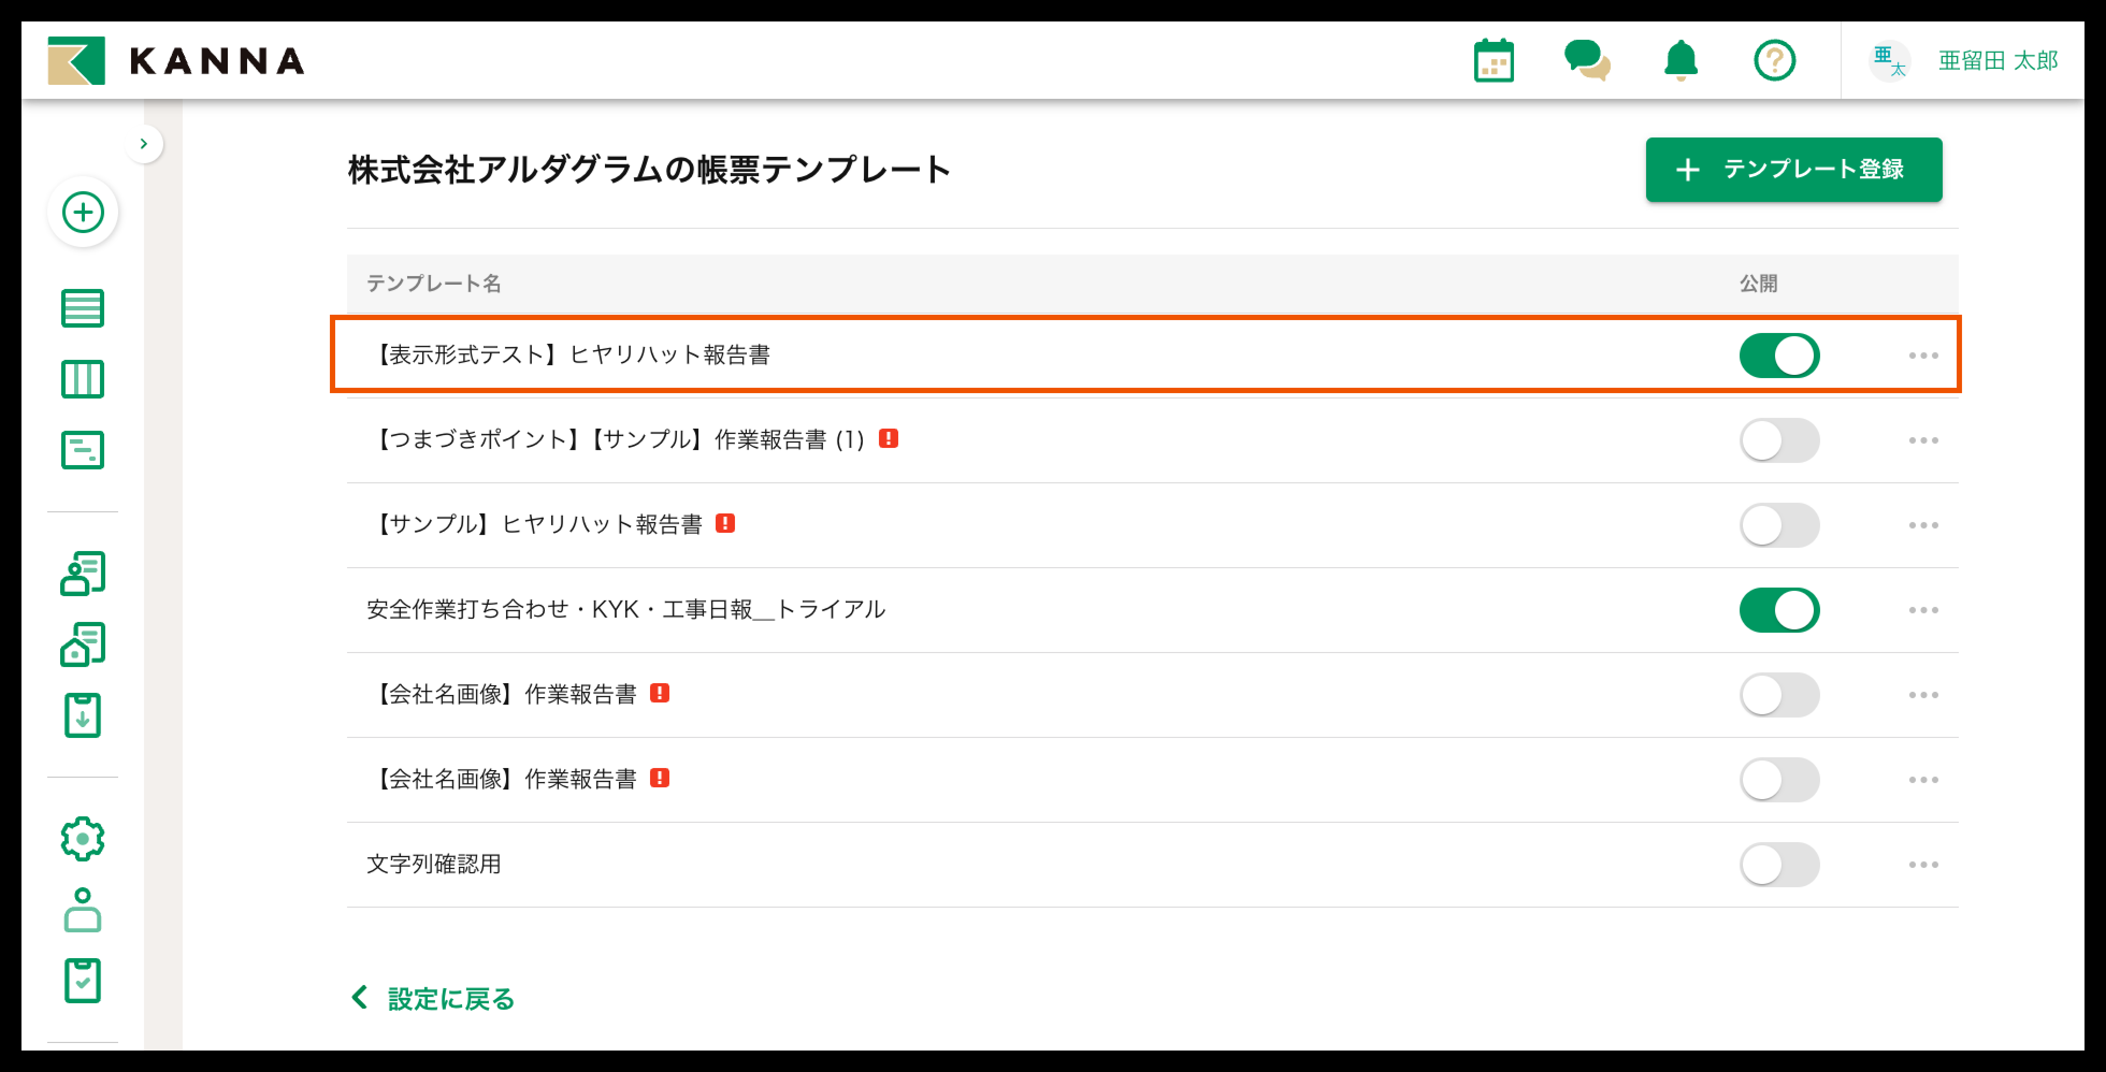Enable publish toggle for 文字列確認用
This screenshot has width=2106, height=1072.
pyautogui.click(x=1779, y=865)
